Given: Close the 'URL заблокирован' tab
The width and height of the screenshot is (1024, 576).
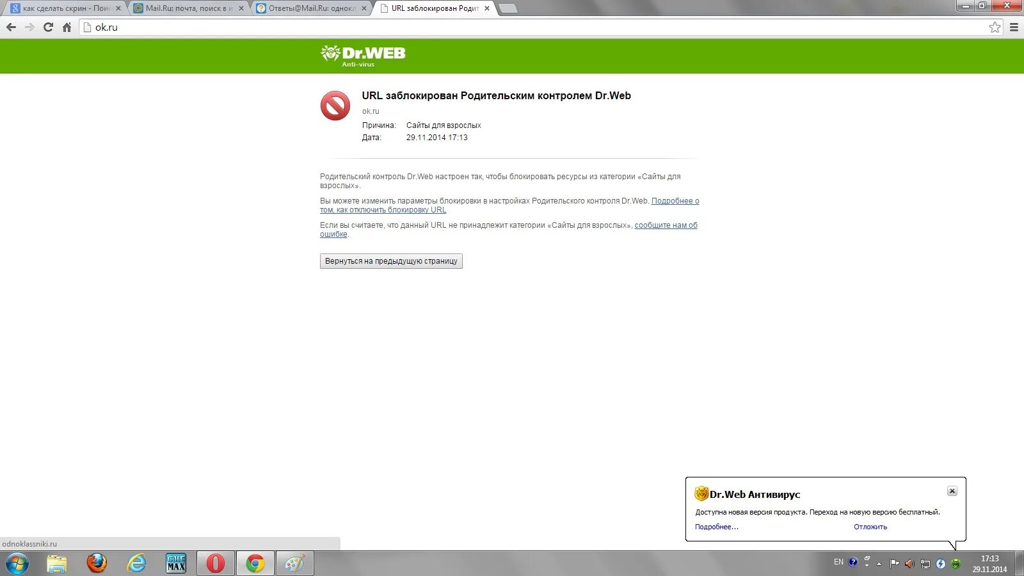Looking at the screenshot, I should click(487, 8).
